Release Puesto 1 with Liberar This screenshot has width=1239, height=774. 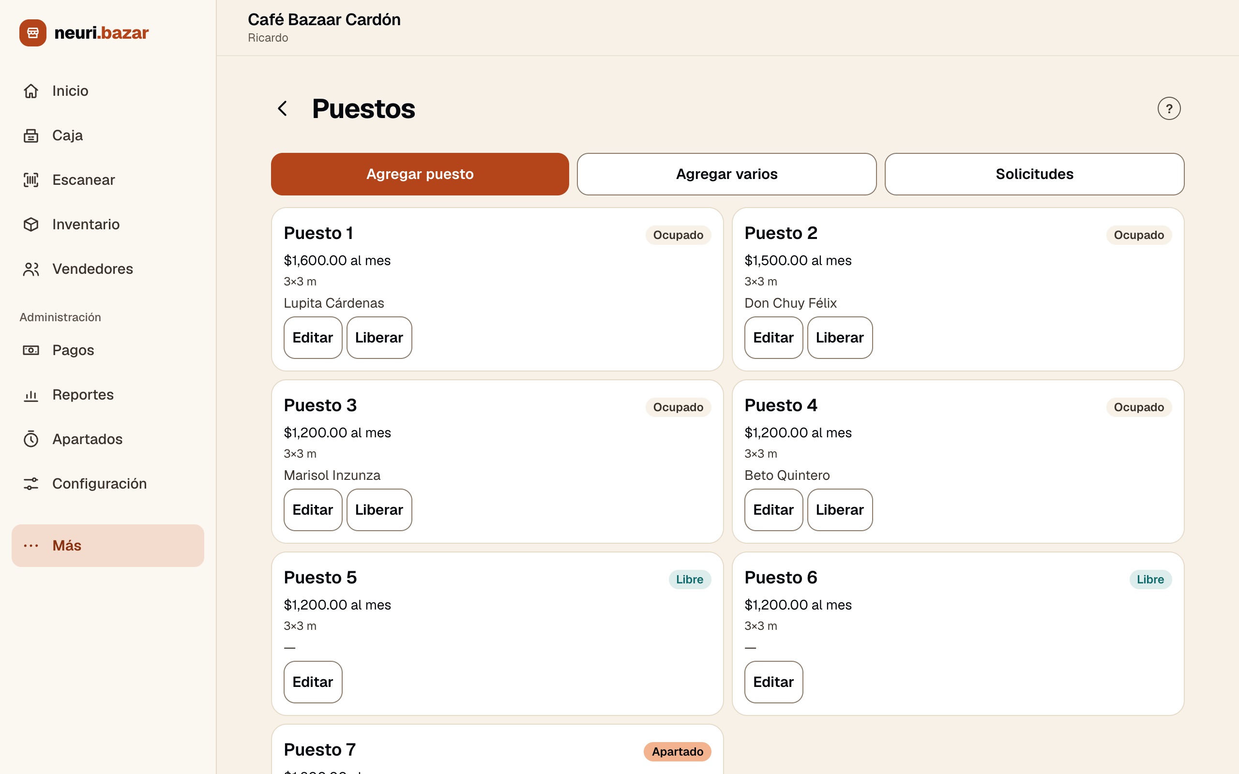click(x=379, y=338)
